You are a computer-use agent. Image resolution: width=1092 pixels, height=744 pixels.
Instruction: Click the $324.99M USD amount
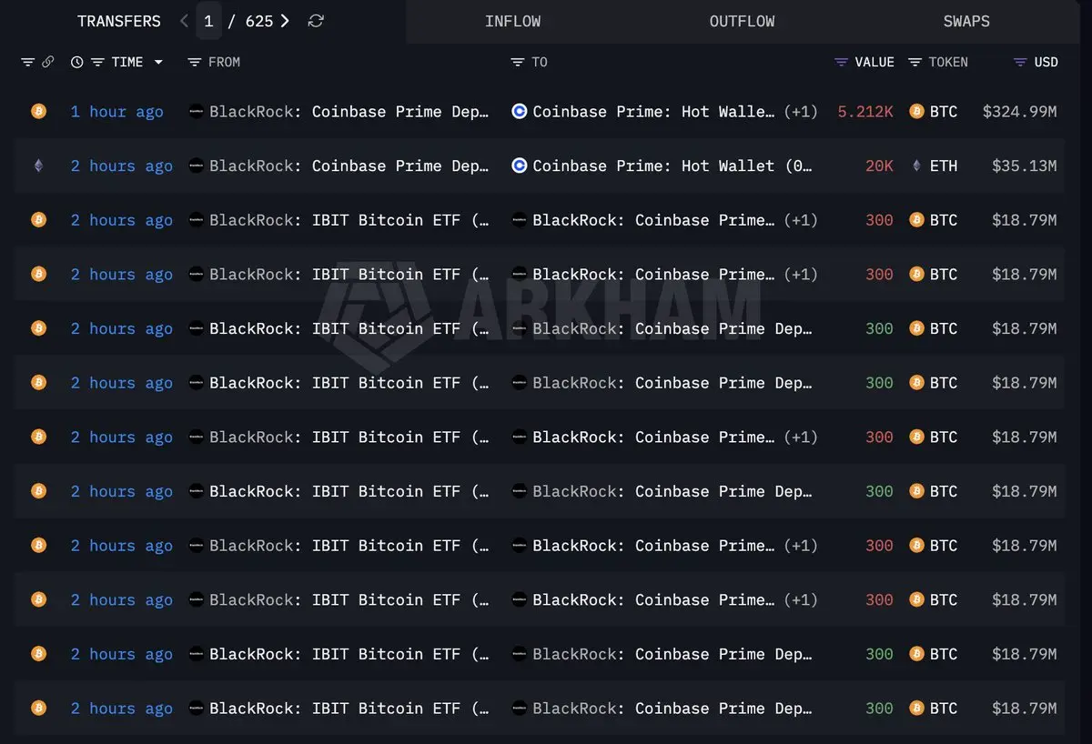pos(1019,112)
